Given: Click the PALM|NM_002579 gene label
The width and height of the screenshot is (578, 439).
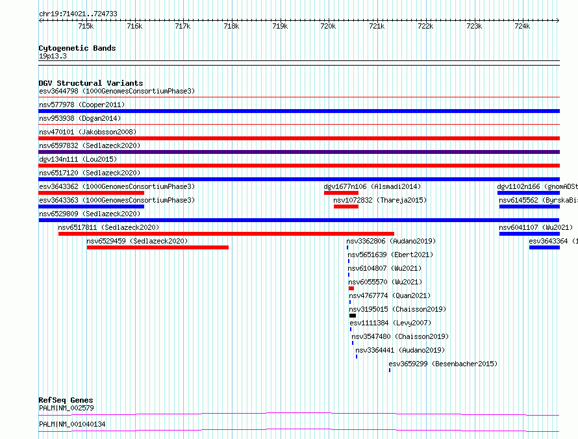Looking at the screenshot, I should coord(66,408).
